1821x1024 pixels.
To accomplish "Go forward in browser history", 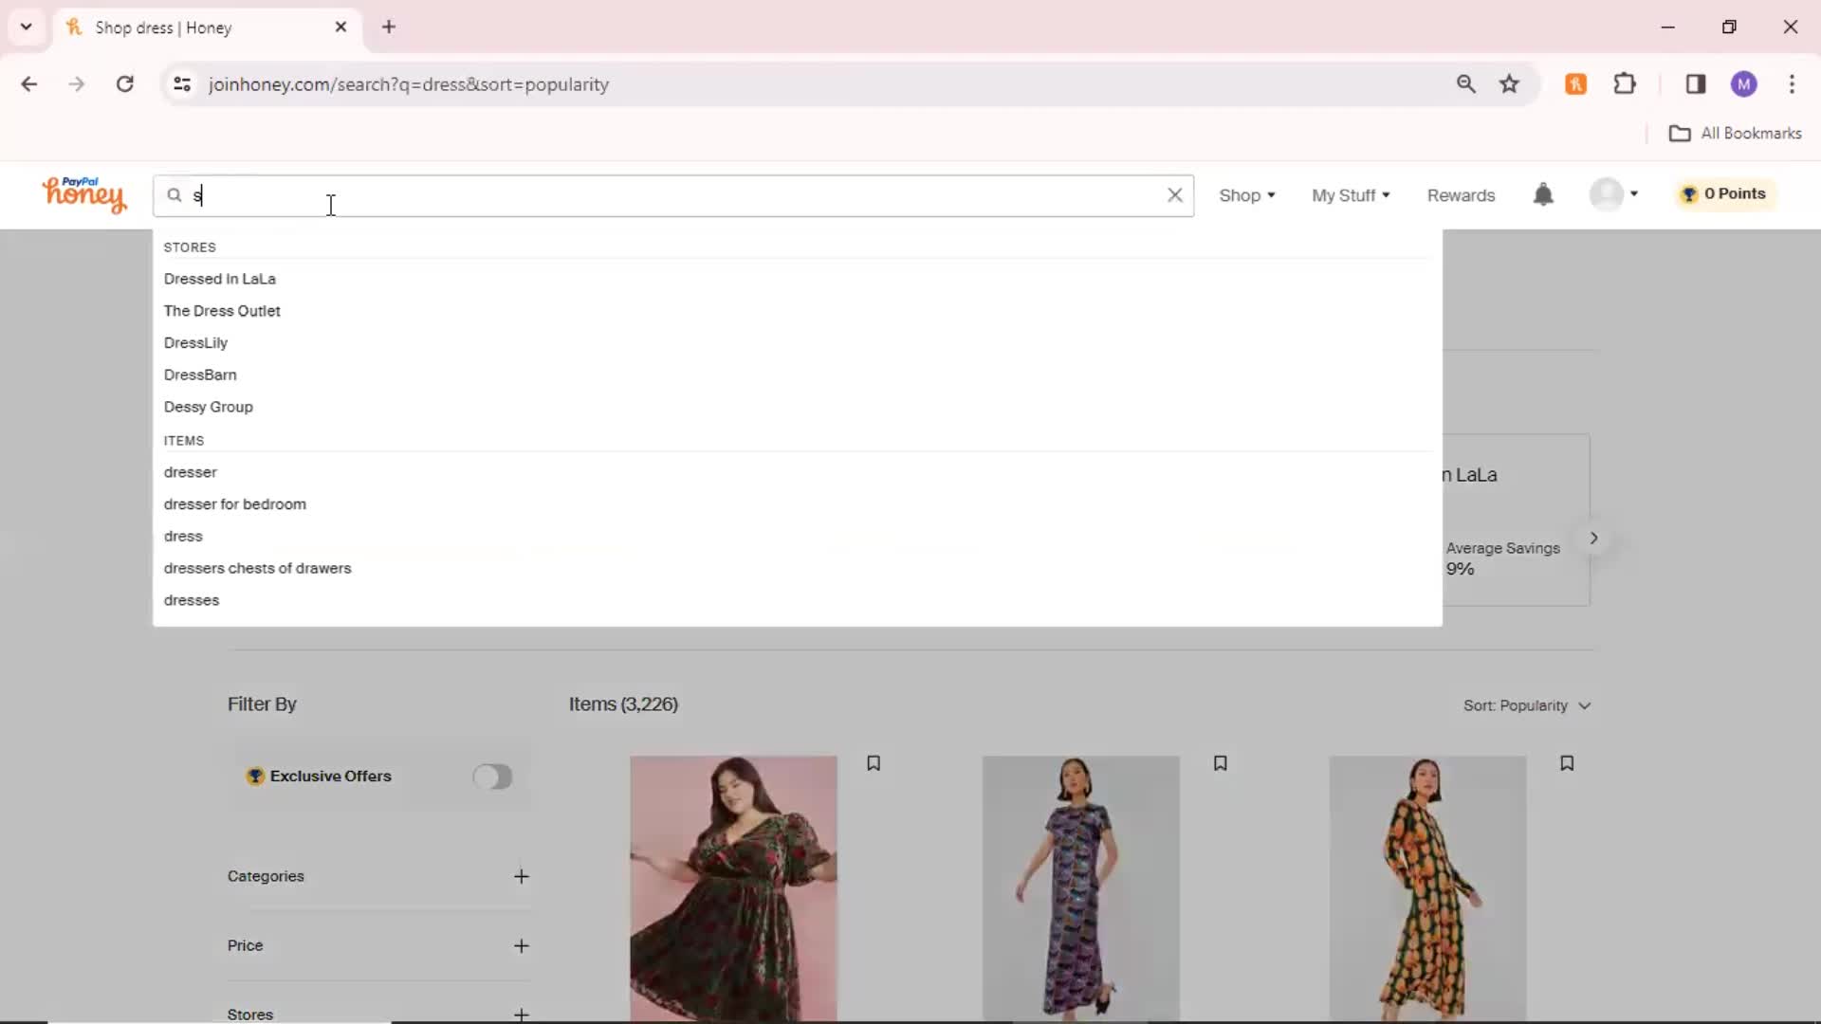I will click(77, 84).
